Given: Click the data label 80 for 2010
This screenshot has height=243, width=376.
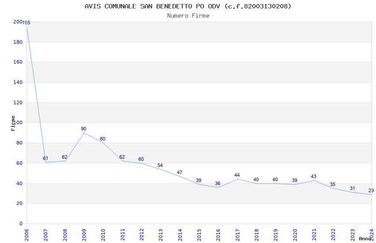Looking at the screenshot, I should point(103,139).
